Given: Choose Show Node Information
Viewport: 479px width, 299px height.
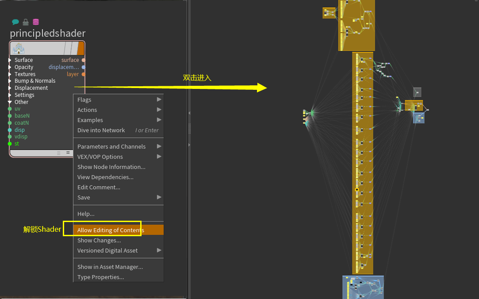Looking at the screenshot, I should (119, 167).
